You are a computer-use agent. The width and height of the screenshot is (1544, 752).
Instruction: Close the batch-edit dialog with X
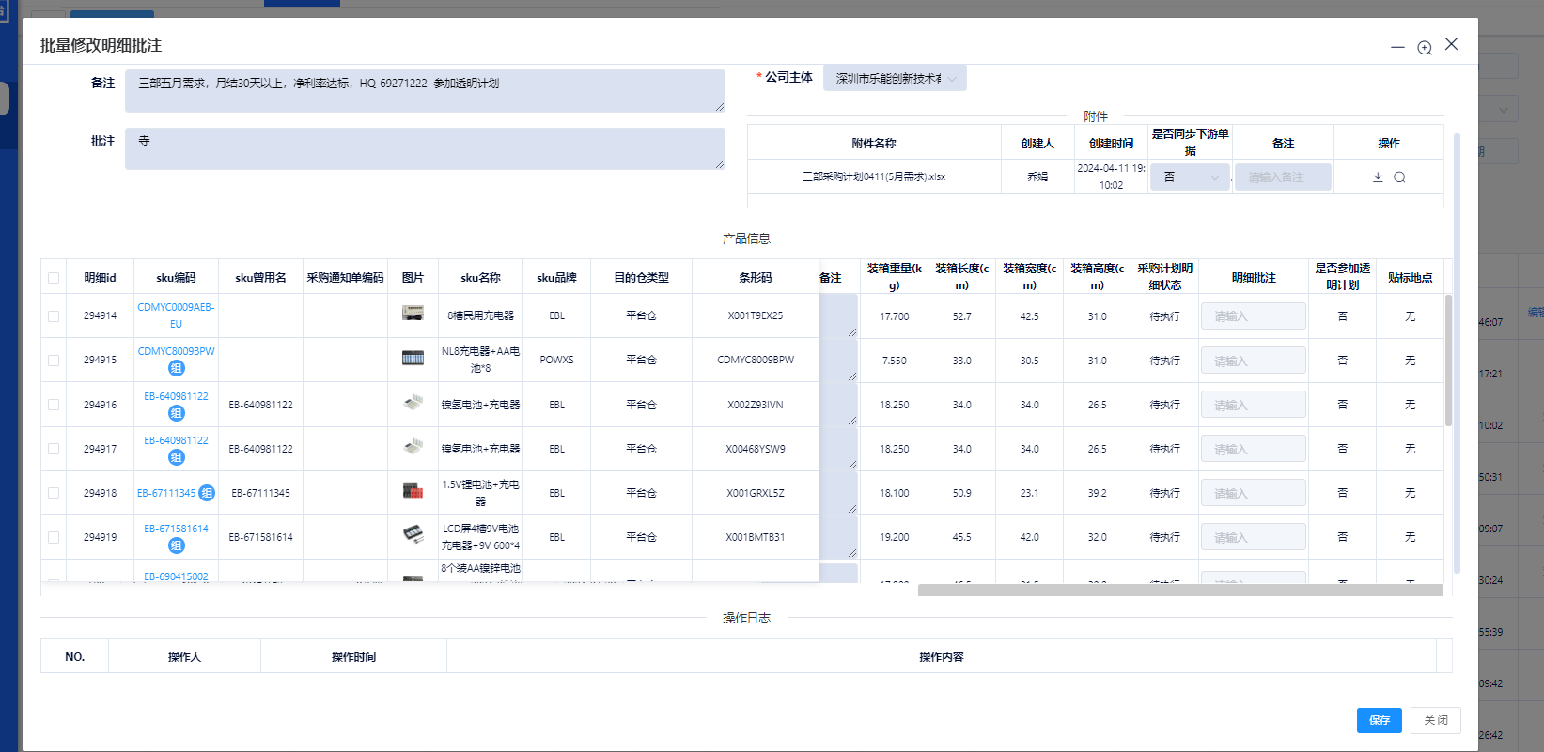1452,44
